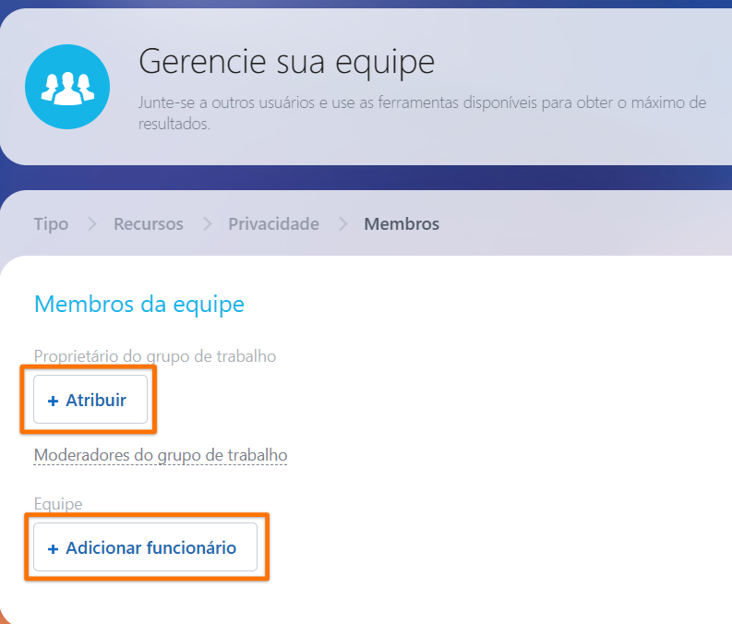
Task: Select the Membros step
Action: pos(402,224)
